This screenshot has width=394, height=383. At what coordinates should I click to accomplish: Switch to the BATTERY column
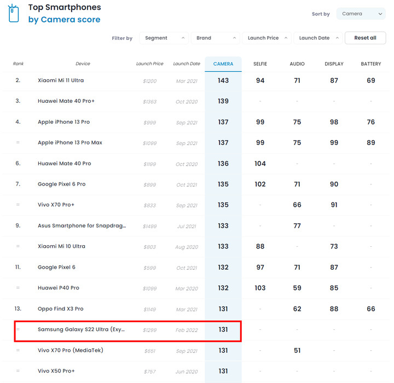(371, 64)
